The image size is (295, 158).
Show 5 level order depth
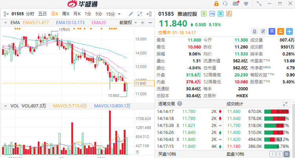[279, 154]
